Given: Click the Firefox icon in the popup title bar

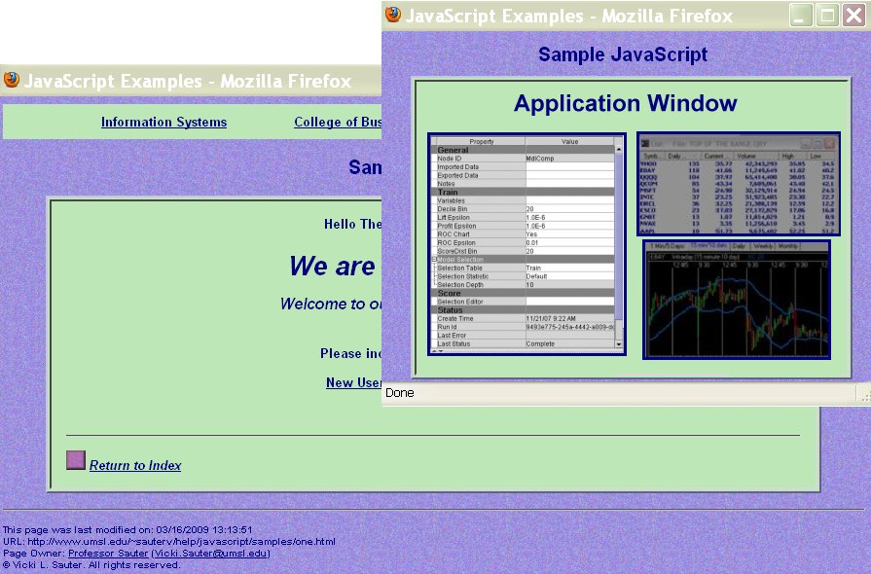Looking at the screenshot, I should pyautogui.click(x=393, y=15).
